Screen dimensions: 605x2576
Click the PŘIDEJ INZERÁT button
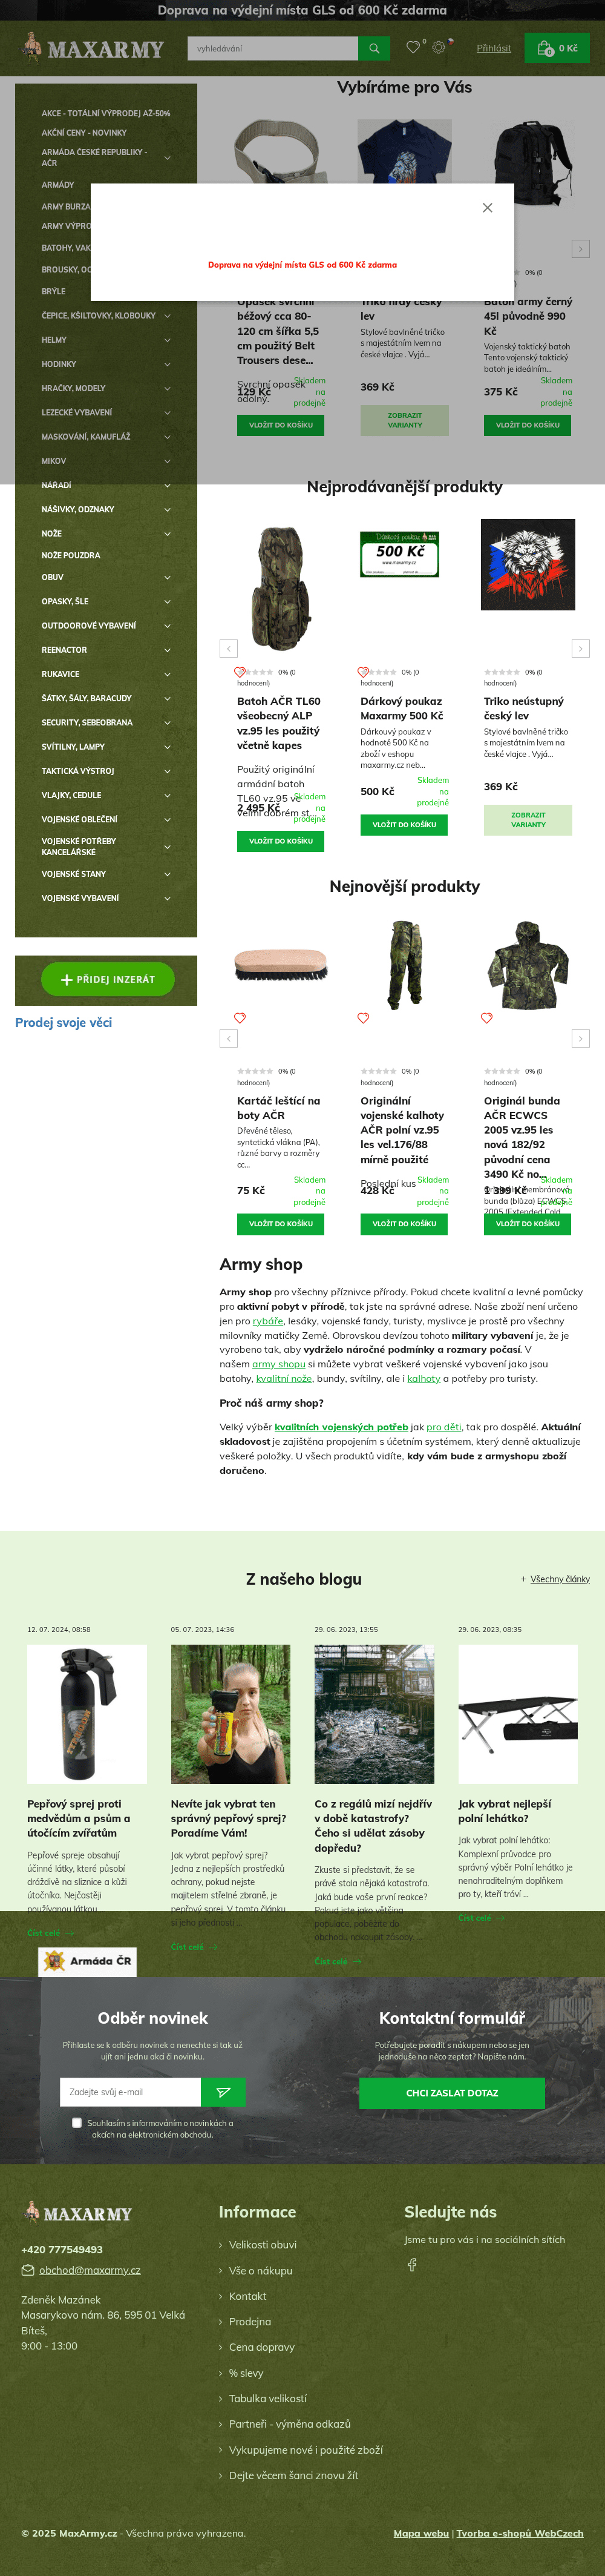pyautogui.click(x=108, y=979)
